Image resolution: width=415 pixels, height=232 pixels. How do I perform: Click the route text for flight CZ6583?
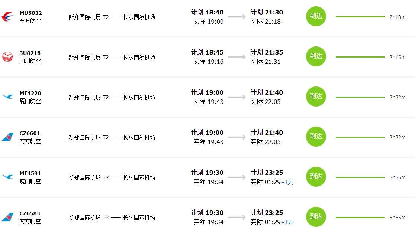(112, 218)
